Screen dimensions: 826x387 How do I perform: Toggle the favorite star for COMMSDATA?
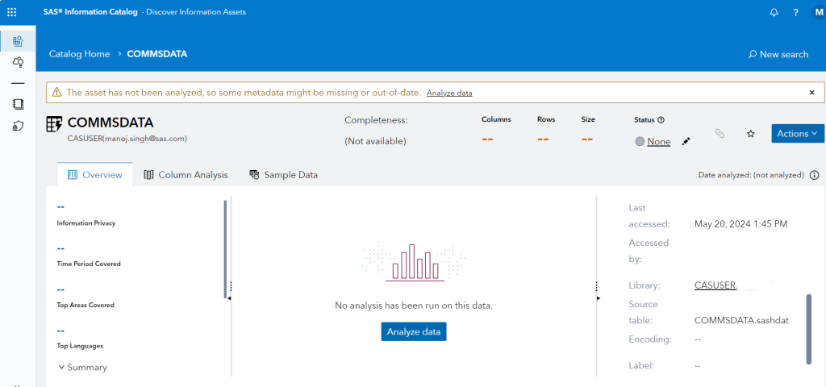[x=750, y=134]
